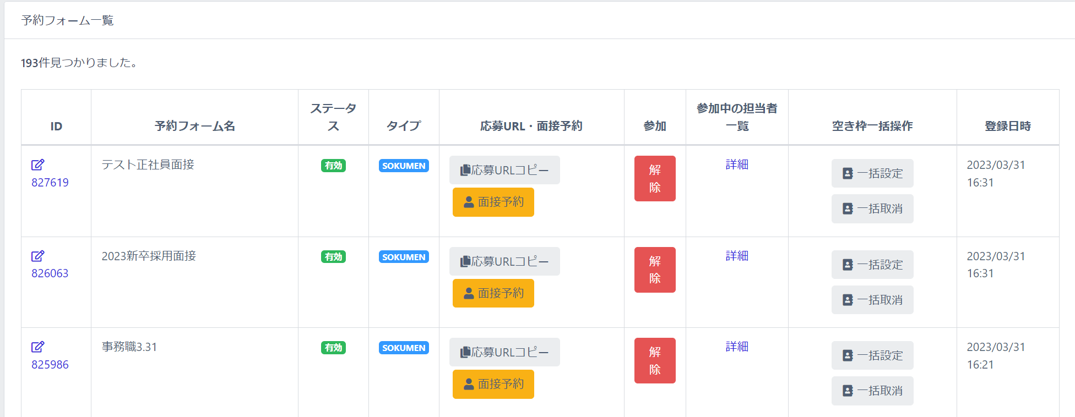The image size is (1075, 417).
Task: Copy application URL for 2023新卒採用面接
Action: pos(504,261)
